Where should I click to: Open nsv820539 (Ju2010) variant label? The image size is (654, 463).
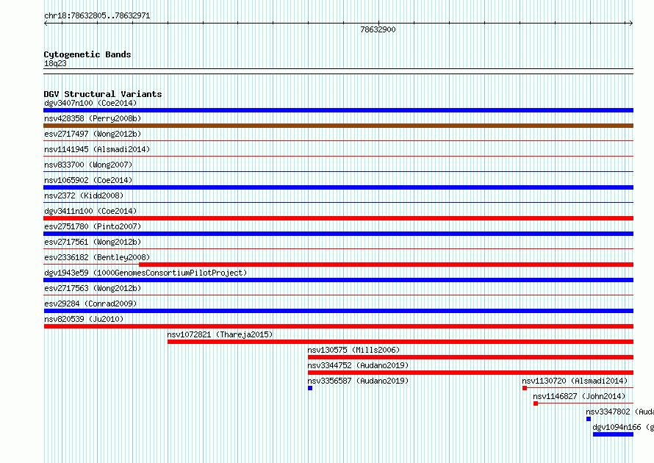[84, 319]
